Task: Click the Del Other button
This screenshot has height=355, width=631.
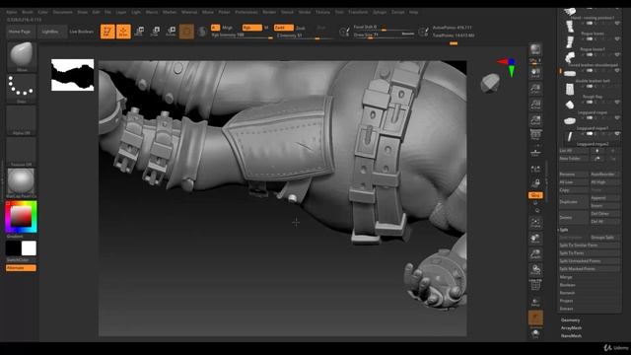Action: (604, 214)
